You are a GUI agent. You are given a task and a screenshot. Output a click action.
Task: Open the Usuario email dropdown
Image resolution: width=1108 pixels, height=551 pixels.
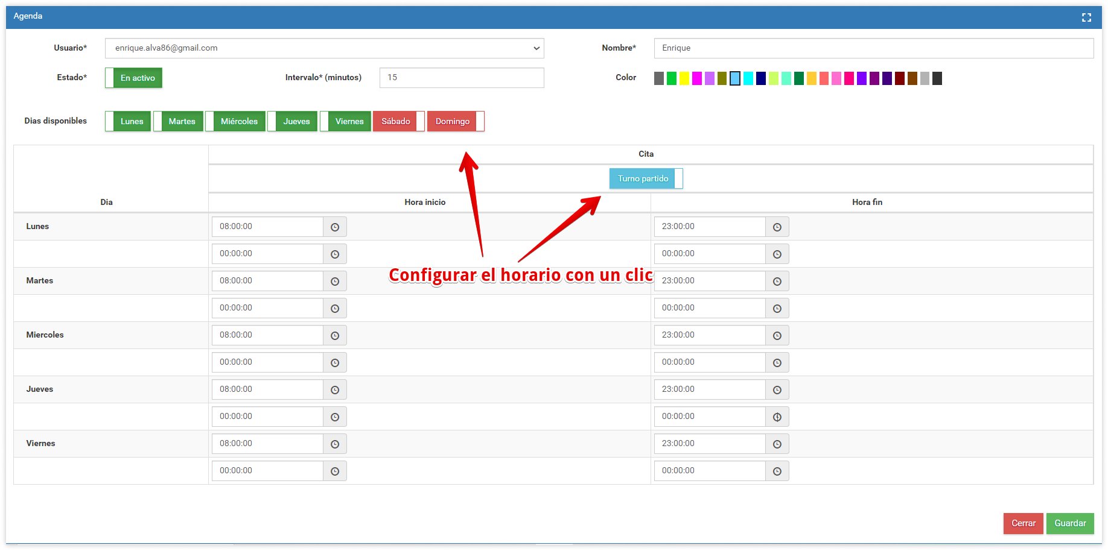click(x=324, y=48)
